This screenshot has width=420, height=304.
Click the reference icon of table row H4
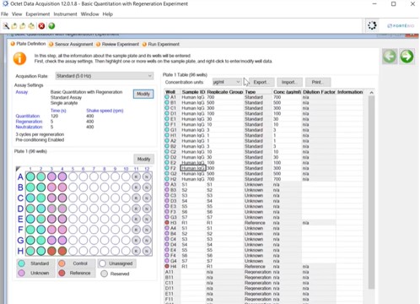167,266
